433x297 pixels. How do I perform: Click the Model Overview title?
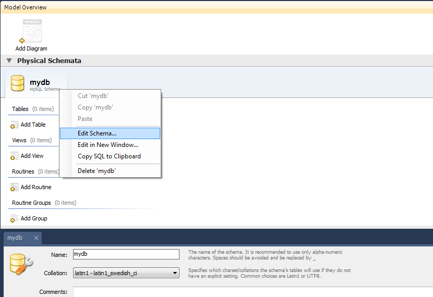coord(26,7)
